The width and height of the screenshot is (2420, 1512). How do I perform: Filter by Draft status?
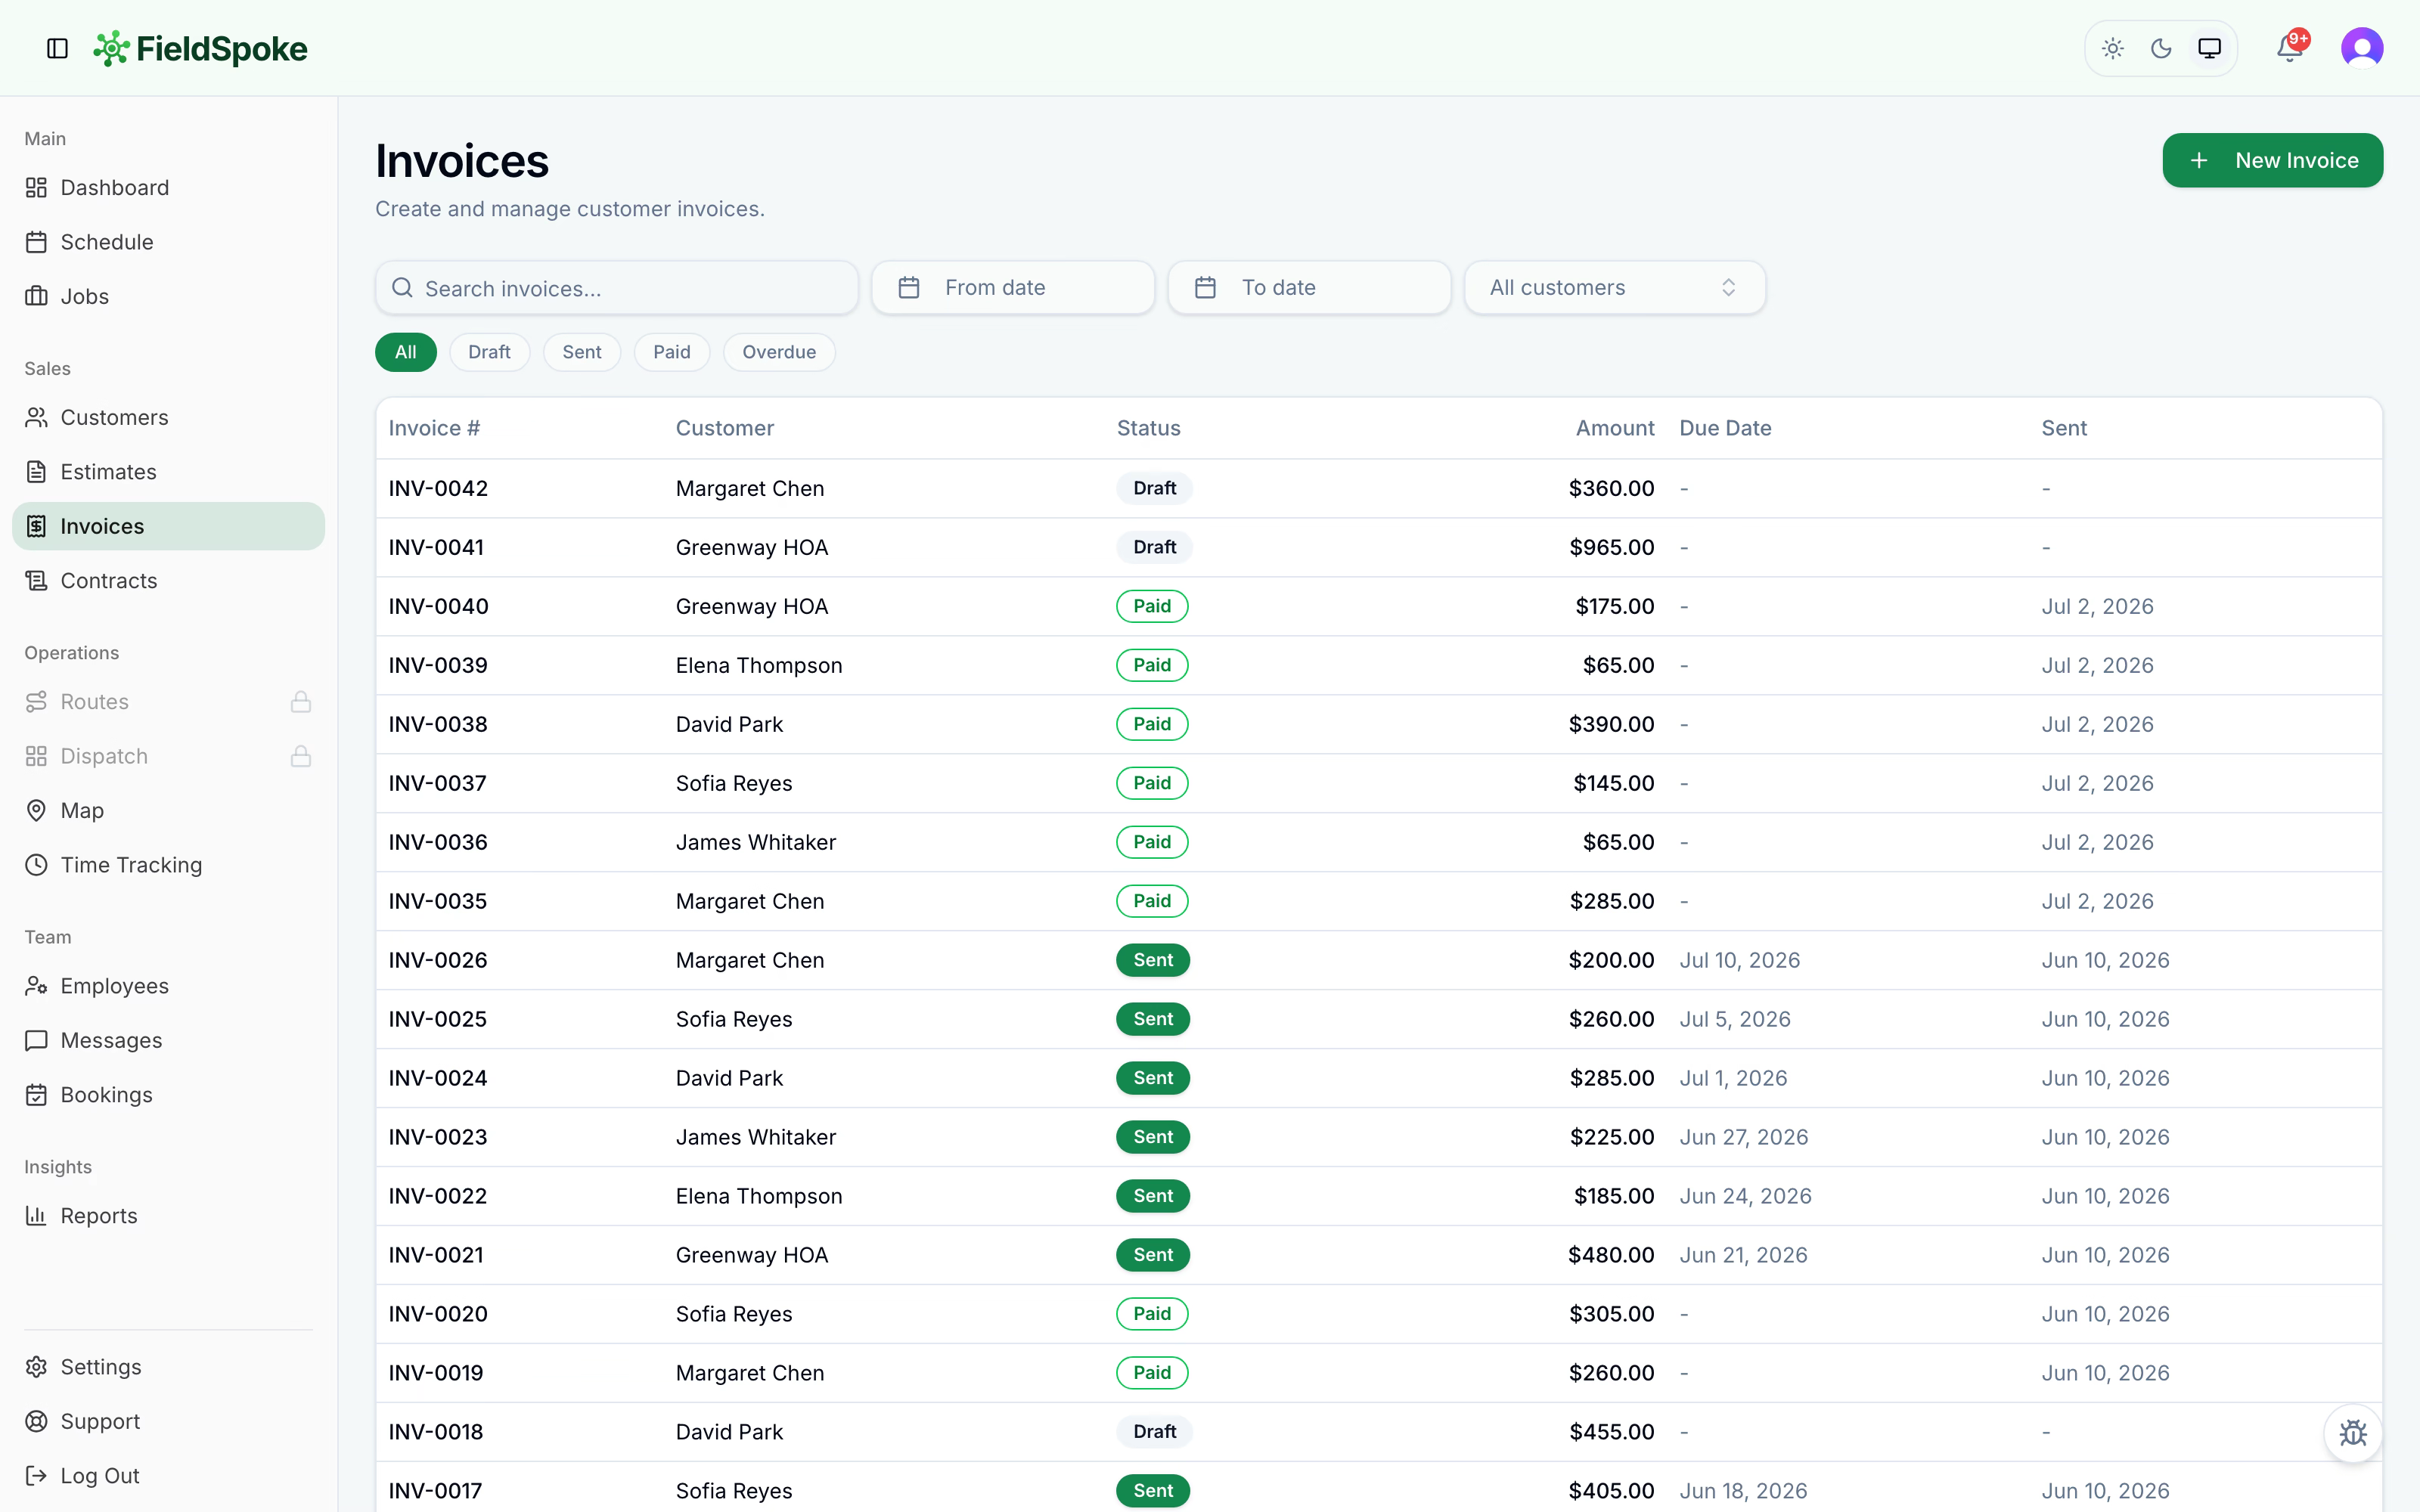click(489, 352)
